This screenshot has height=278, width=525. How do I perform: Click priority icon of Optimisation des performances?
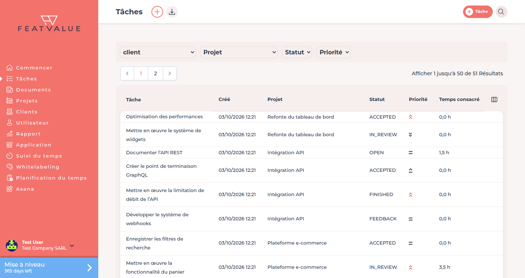(411, 117)
